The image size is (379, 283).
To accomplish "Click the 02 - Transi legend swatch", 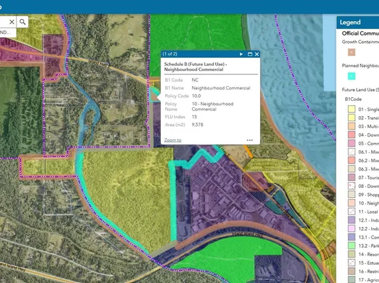I will point(352,117).
